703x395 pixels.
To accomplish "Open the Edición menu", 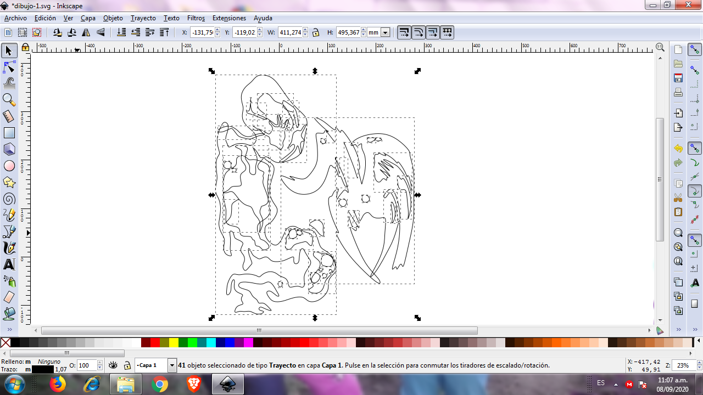I will point(45,18).
